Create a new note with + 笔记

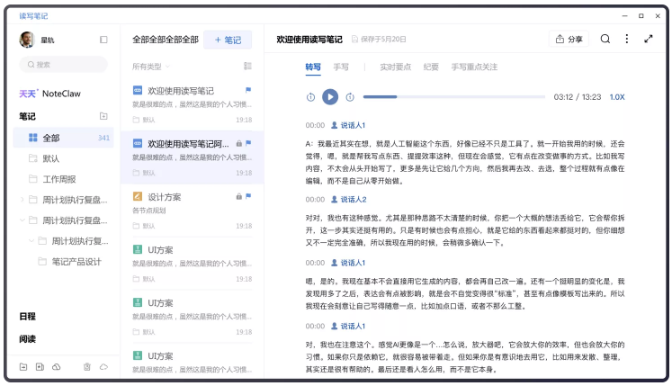228,40
